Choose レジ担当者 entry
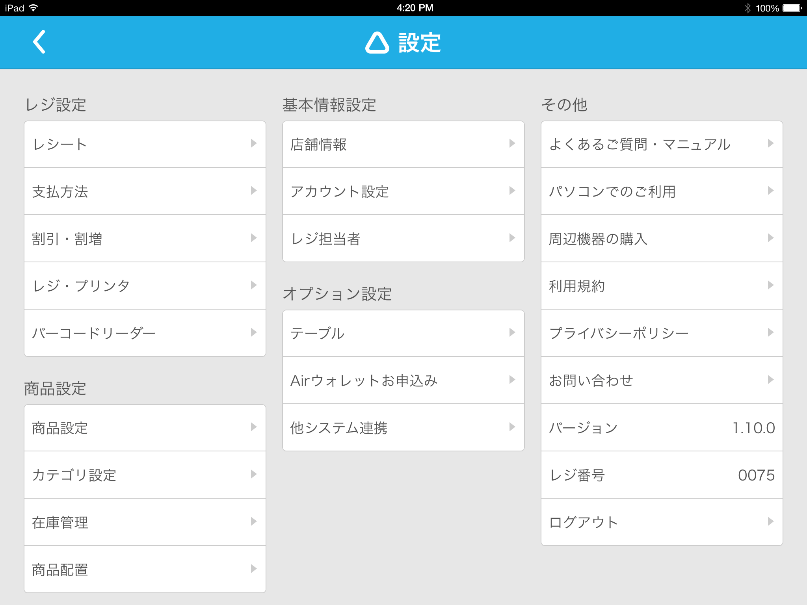 403,239
